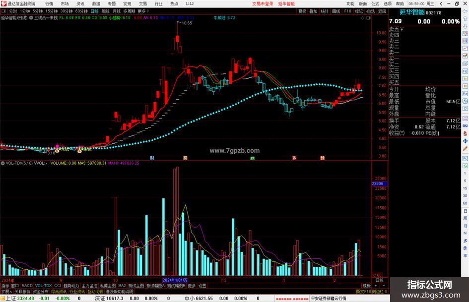Click the 年 period shortcut in sidebar
Screen dimensions: 469x302
[x=465, y=256]
